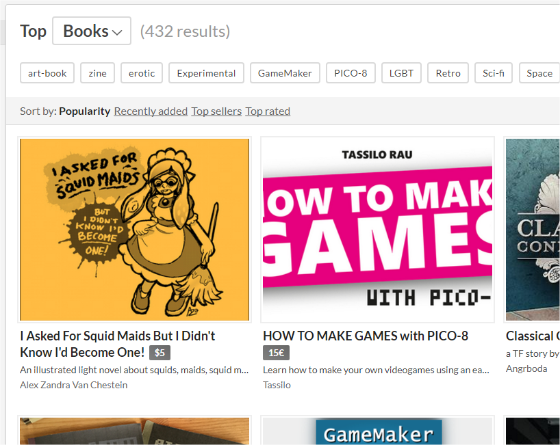Apply the LGBT tag filter
Image resolution: width=560 pixels, height=445 pixels.
tap(401, 73)
